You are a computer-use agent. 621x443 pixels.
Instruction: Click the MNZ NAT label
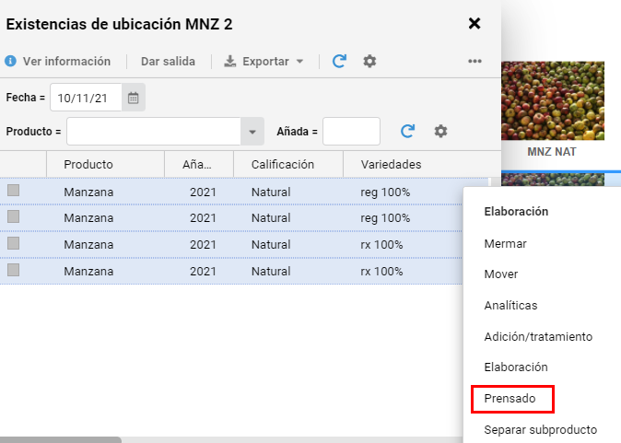point(552,152)
